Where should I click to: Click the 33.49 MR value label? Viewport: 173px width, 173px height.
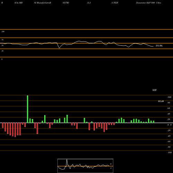pyautogui.click(x=161, y=101)
